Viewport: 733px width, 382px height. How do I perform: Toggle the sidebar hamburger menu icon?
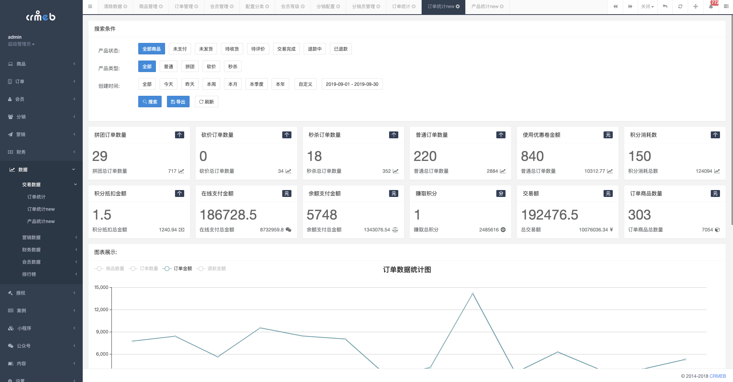pyautogui.click(x=90, y=7)
